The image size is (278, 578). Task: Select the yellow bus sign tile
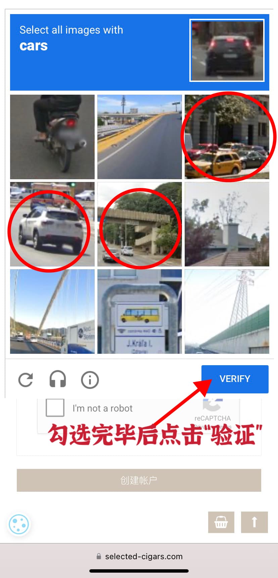[140, 311]
